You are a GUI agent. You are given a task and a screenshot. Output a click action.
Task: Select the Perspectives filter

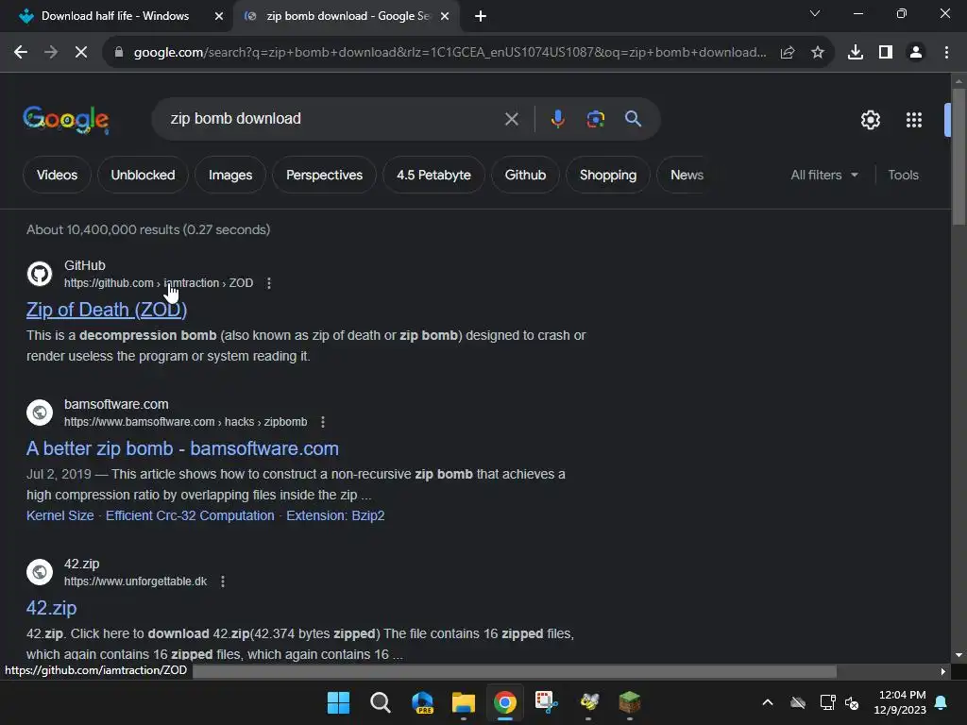pyautogui.click(x=325, y=175)
